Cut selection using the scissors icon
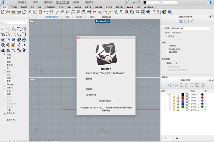 (30, 12)
